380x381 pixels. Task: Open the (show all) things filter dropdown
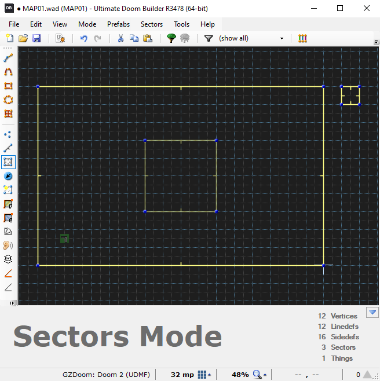point(251,38)
